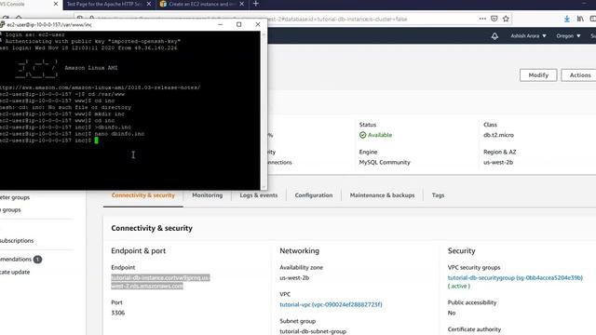
Task: Select the Connectivity & security tab
Action: point(142,195)
